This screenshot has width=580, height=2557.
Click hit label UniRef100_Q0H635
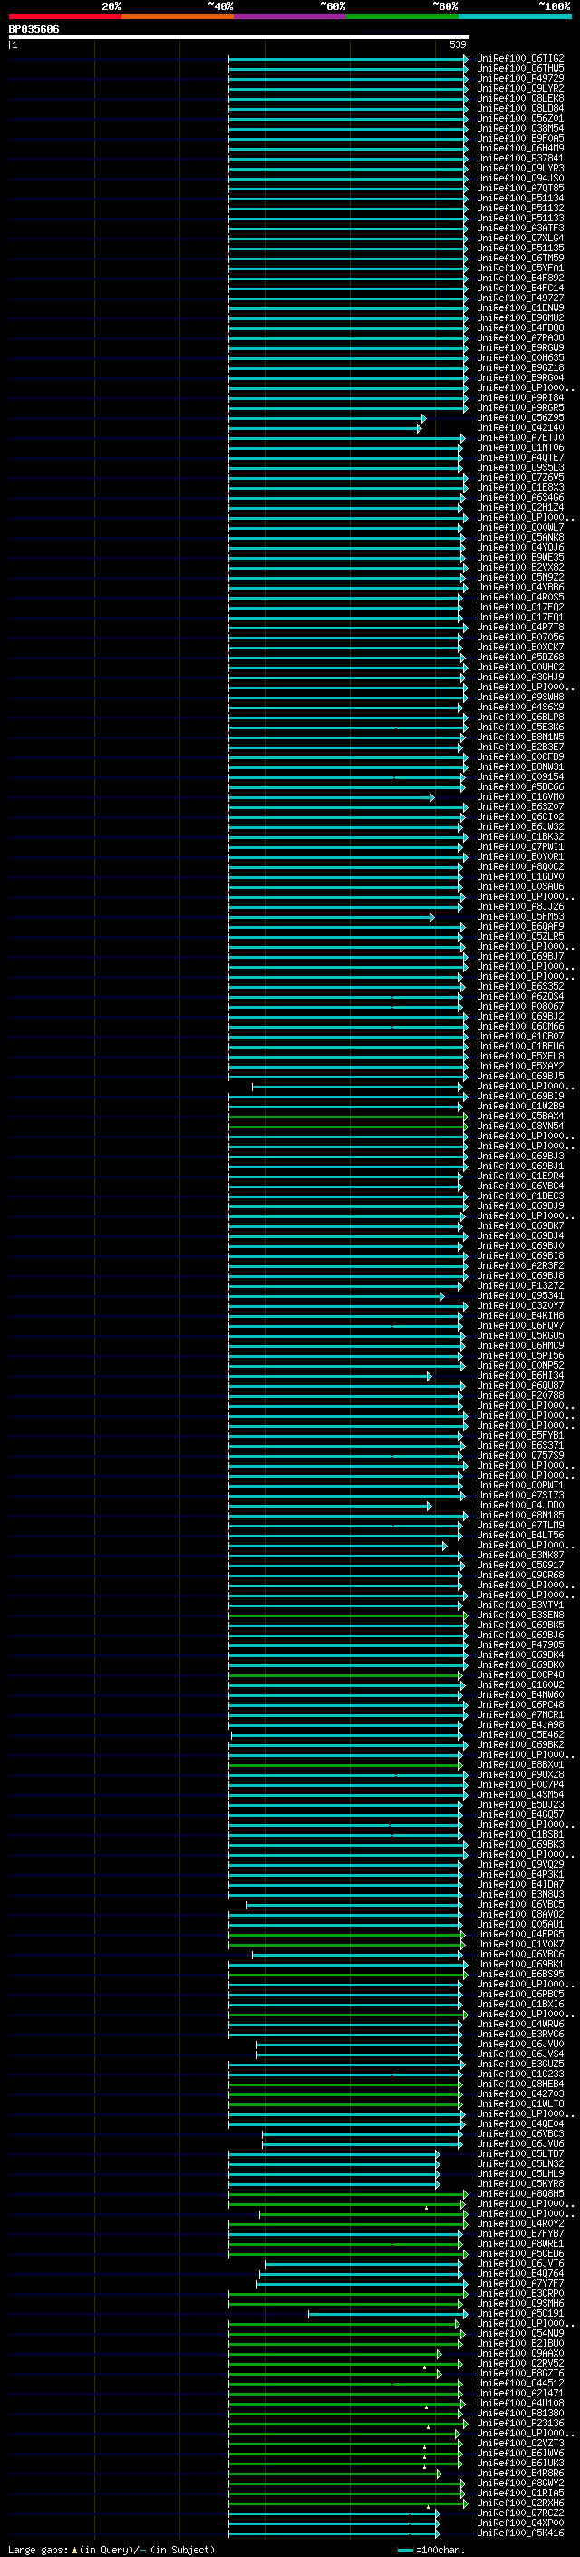520,357
